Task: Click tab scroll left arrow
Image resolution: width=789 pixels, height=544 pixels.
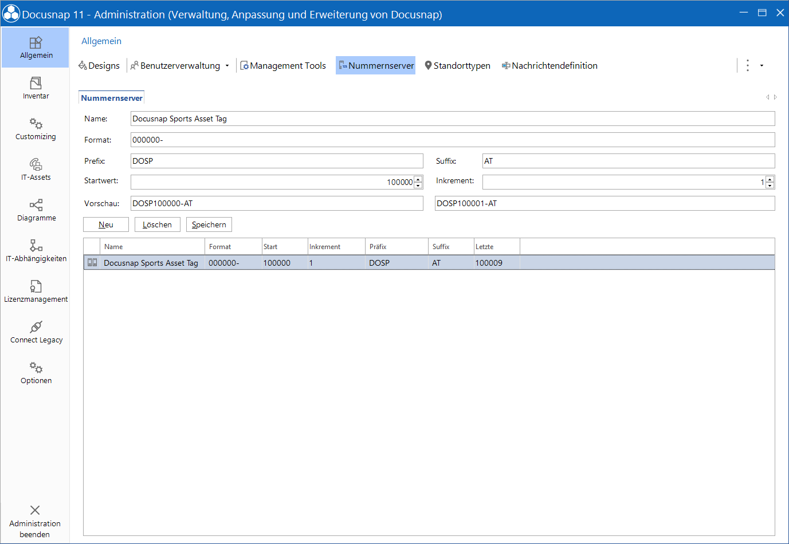Action: (767, 97)
